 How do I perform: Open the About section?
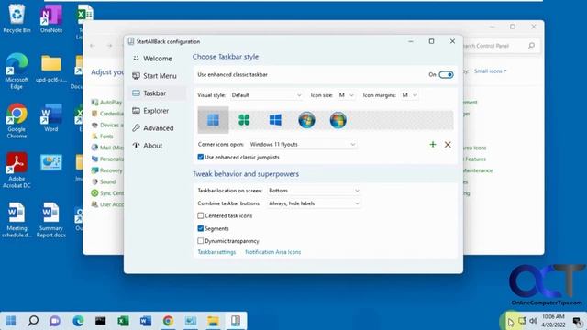coord(157,146)
